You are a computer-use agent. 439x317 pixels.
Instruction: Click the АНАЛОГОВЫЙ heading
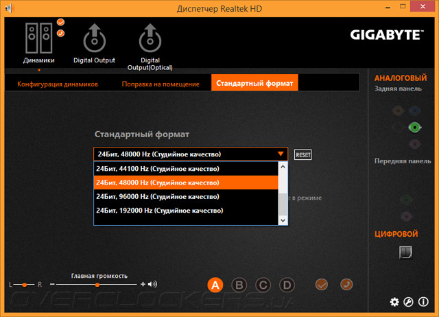[x=401, y=78]
